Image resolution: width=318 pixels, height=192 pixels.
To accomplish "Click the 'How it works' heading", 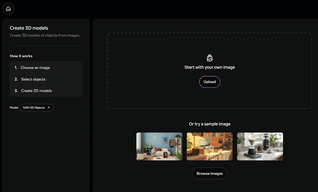I will (x=21, y=56).
